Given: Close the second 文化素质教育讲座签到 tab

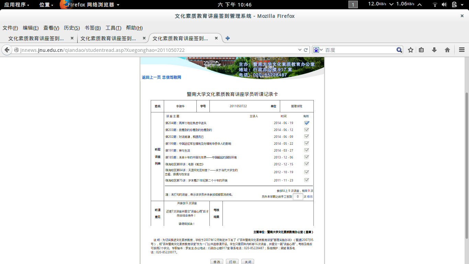Looking at the screenshot, I should click(x=144, y=38).
